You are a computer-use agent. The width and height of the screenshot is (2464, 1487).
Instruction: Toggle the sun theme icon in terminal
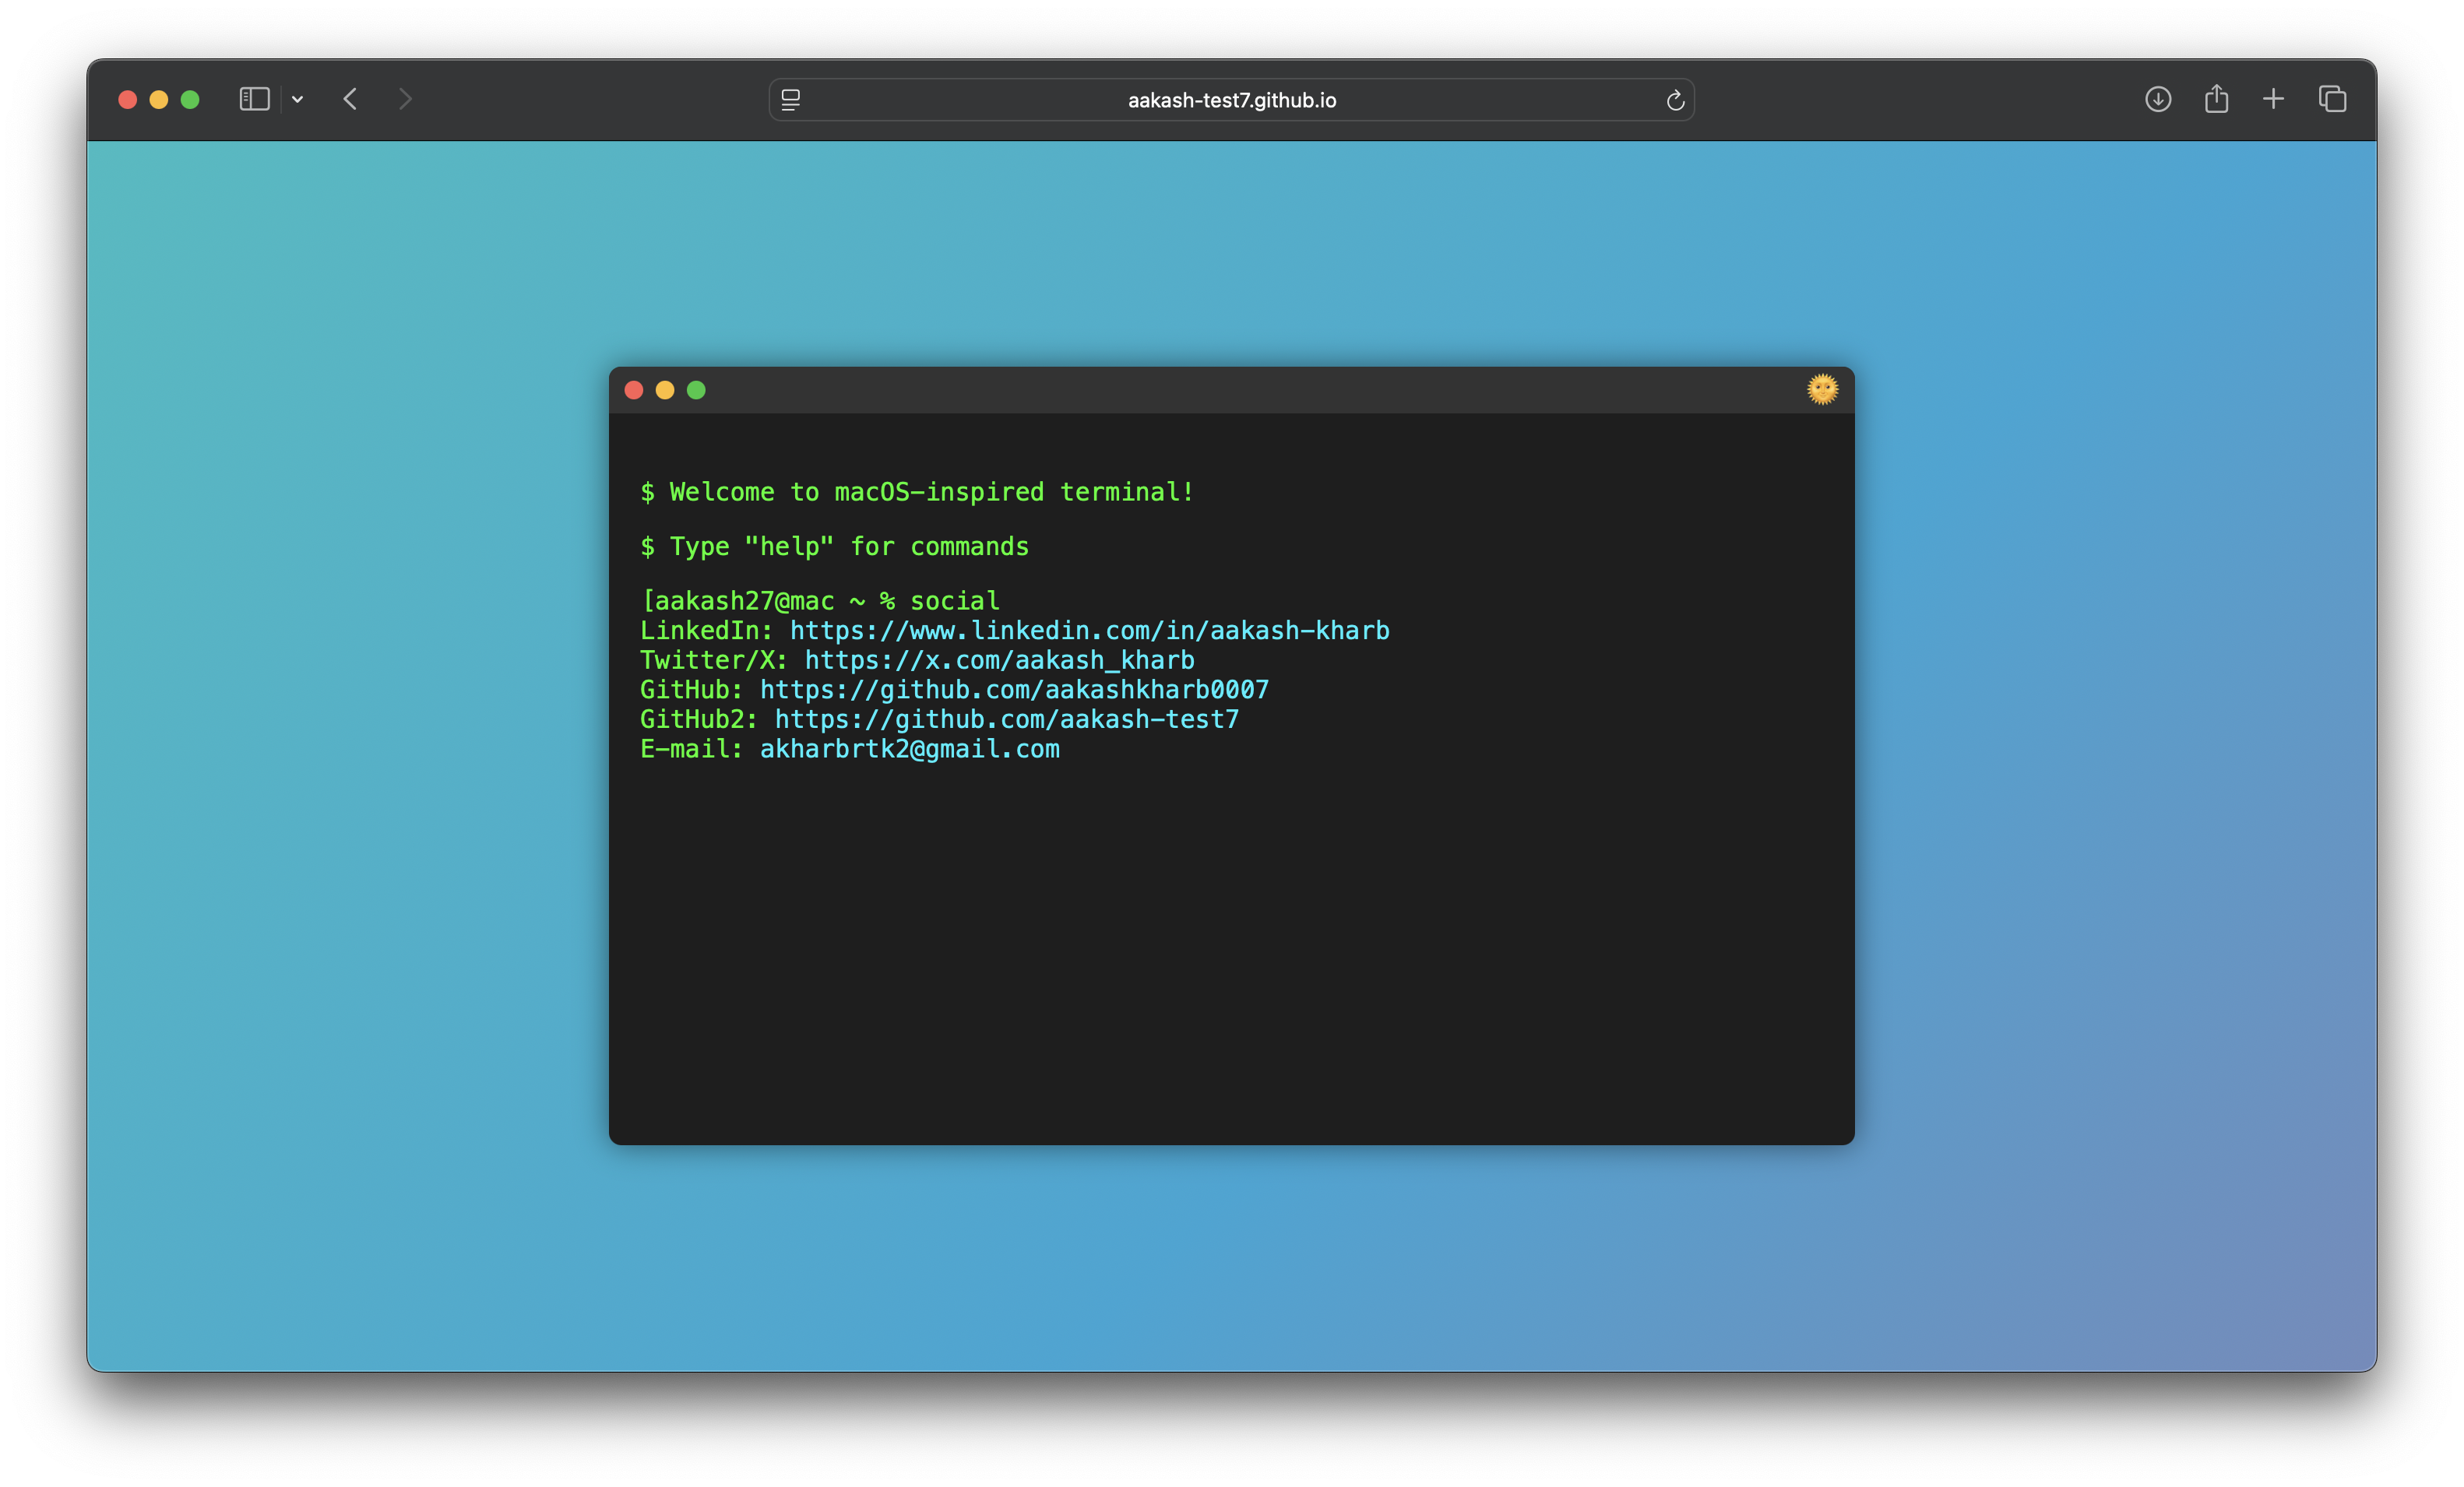(x=1822, y=389)
